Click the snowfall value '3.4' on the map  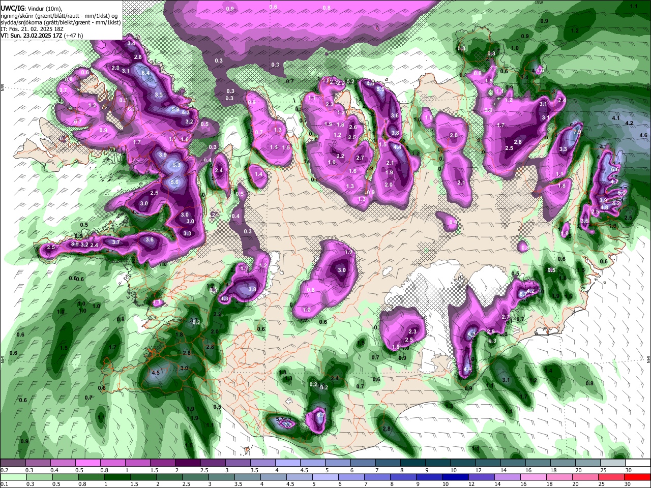coord(131,44)
